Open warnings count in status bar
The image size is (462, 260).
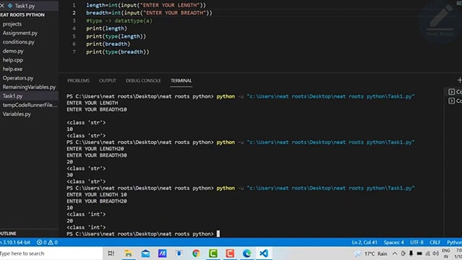click(52, 242)
